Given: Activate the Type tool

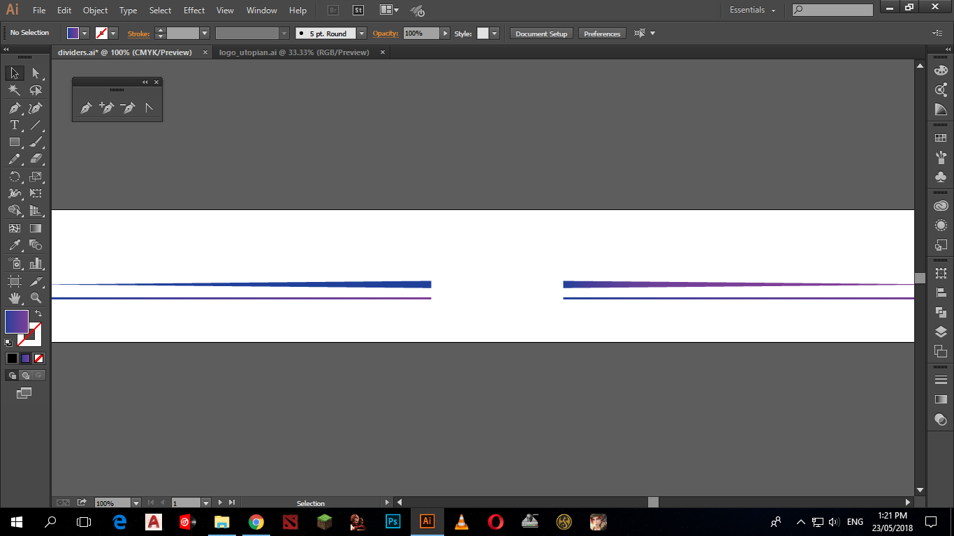Looking at the screenshot, I should point(15,125).
